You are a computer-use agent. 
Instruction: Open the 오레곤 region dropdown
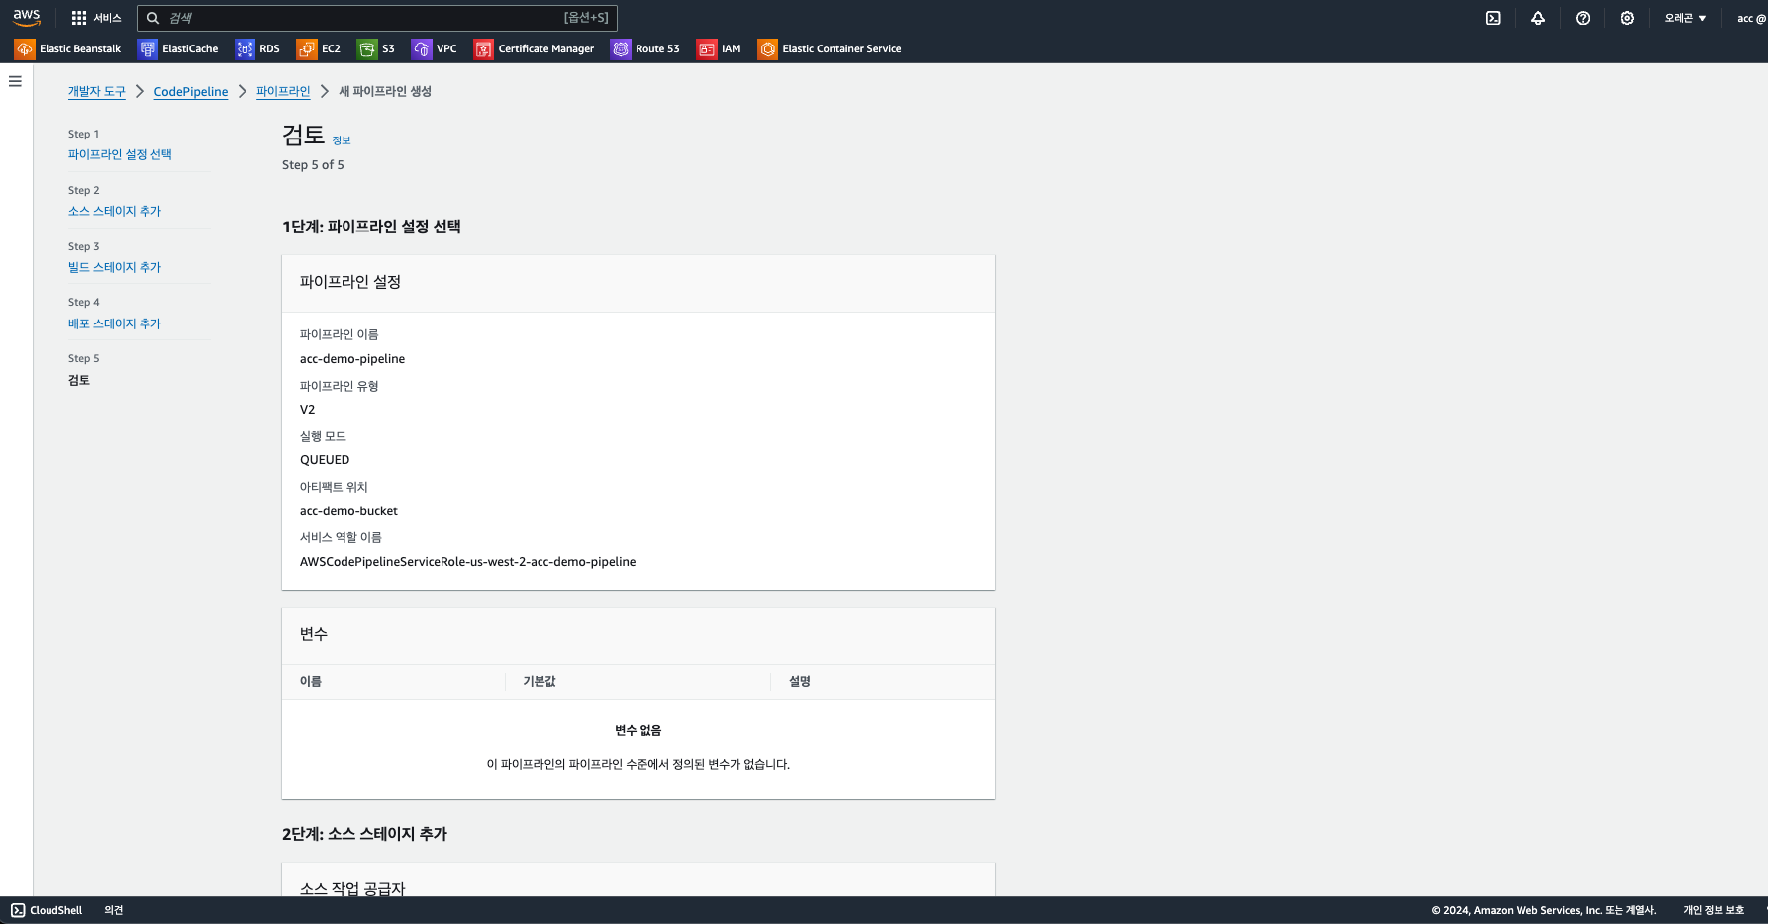[x=1685, y=18]
